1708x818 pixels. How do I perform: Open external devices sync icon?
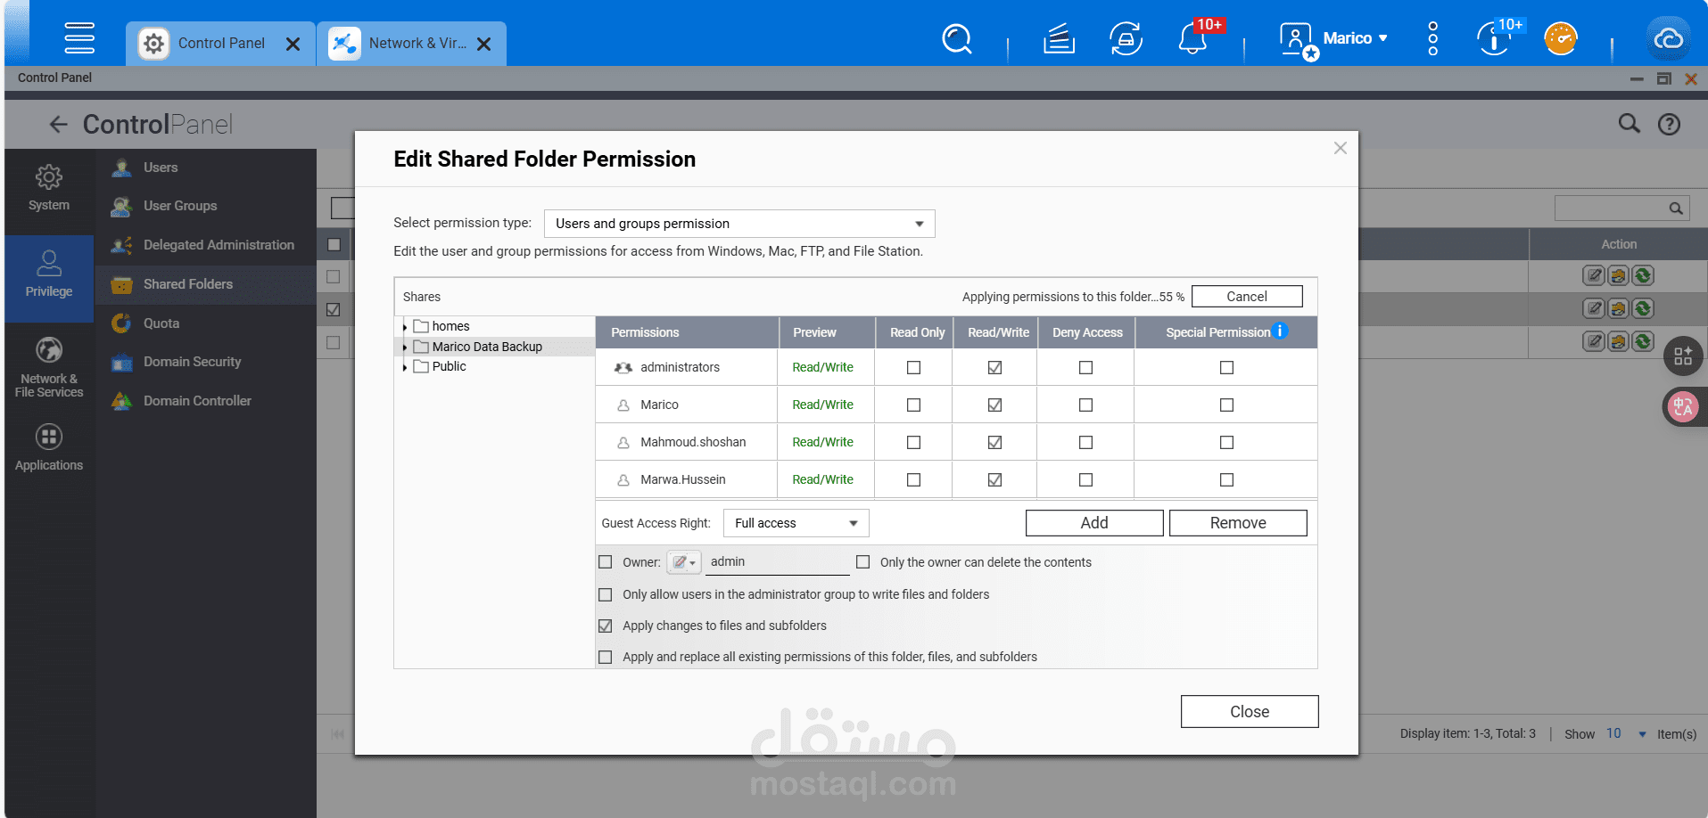1126,39
